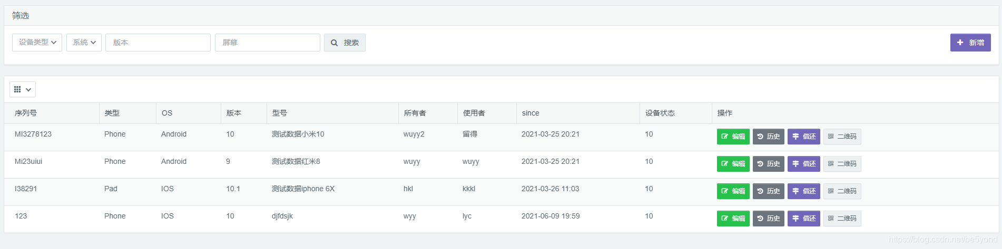The image size is (1002, 249).
Task: View history of device Mi23uiui
Action: pos(769,164)
